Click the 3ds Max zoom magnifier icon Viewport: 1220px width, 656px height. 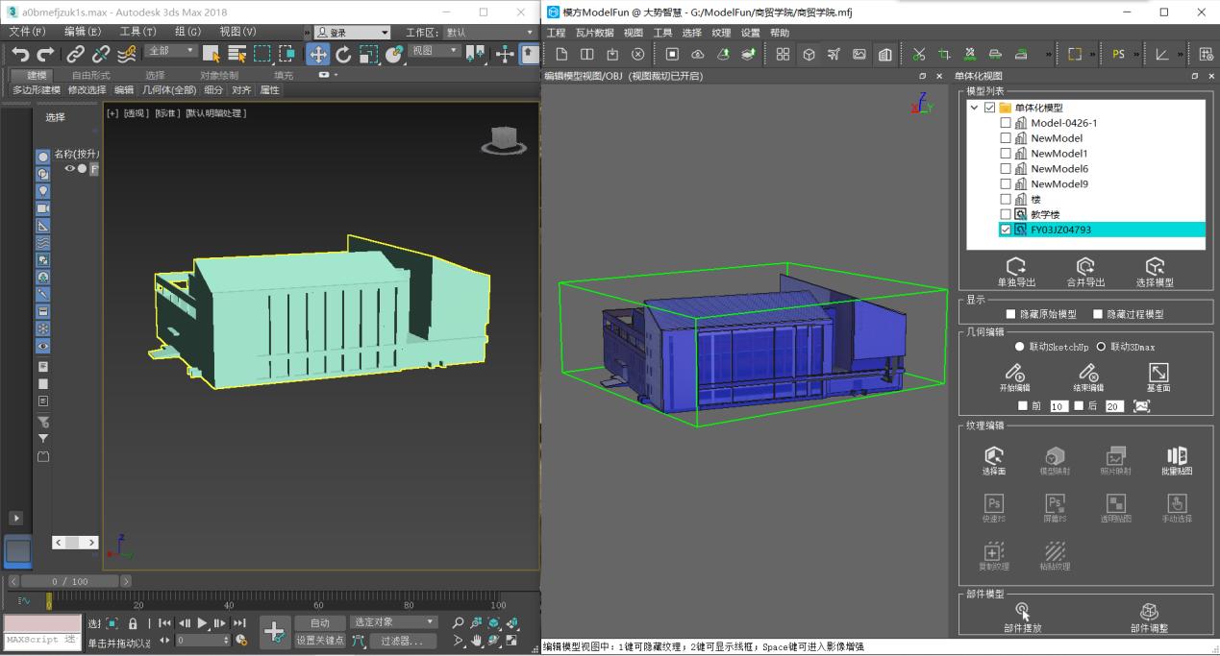pos(458,622)
